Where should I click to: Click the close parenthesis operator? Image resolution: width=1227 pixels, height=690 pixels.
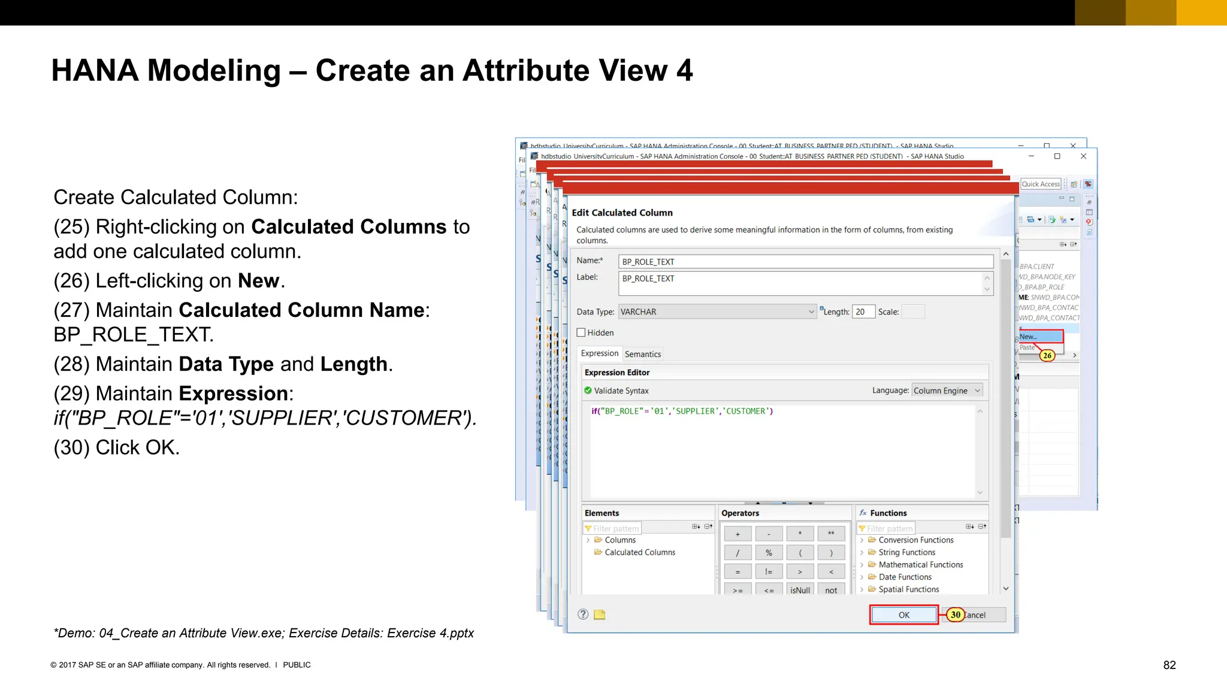pyautogui.click(x=831, y=553)
